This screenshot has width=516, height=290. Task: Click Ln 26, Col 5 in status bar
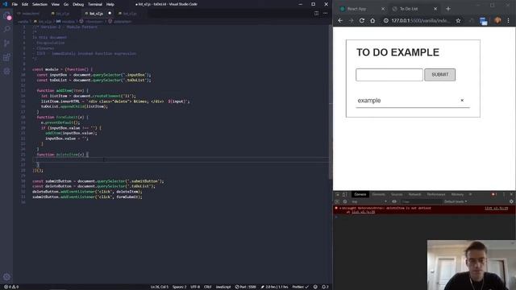click(x=160, y=287)
